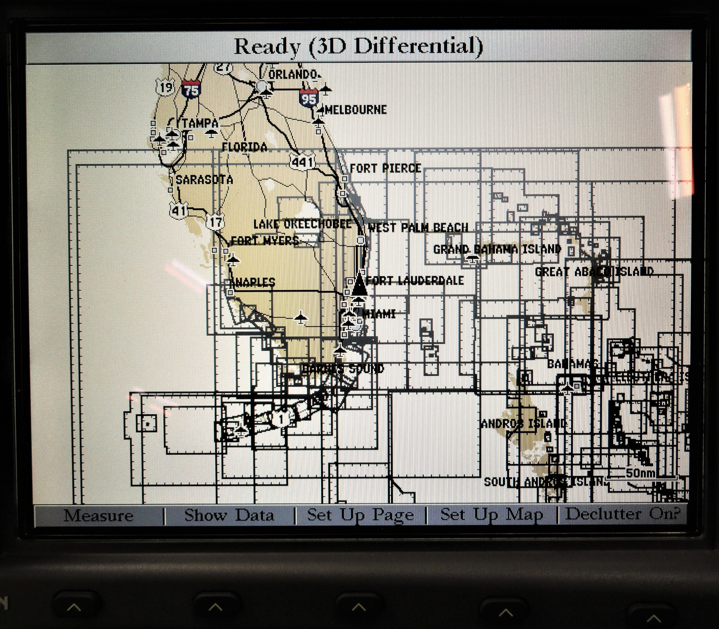Click the Show Data softkey

230,515
